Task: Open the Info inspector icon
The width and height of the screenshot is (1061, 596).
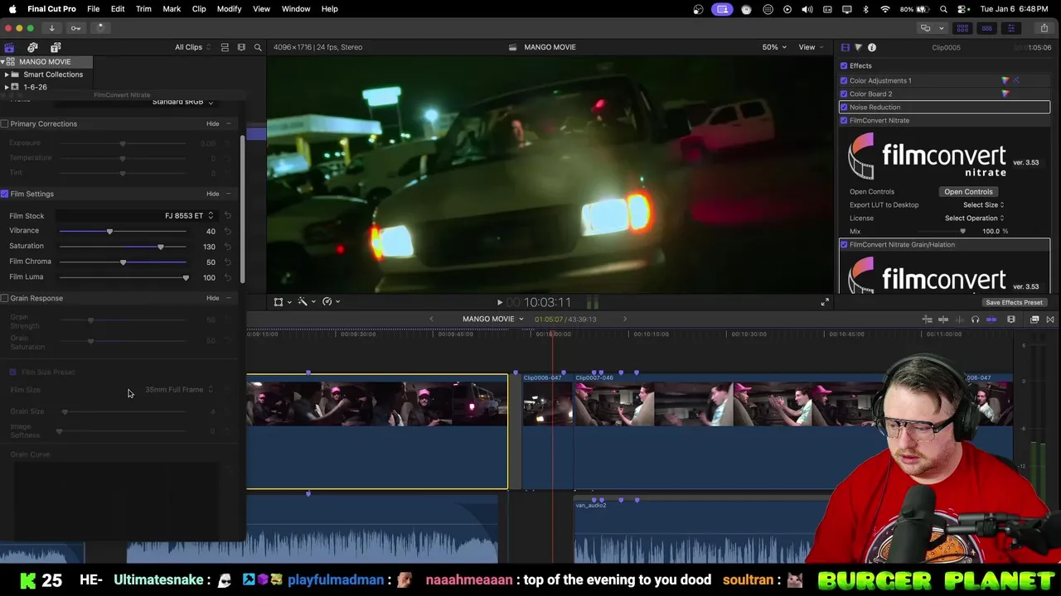Action: (x=872, y=47)
